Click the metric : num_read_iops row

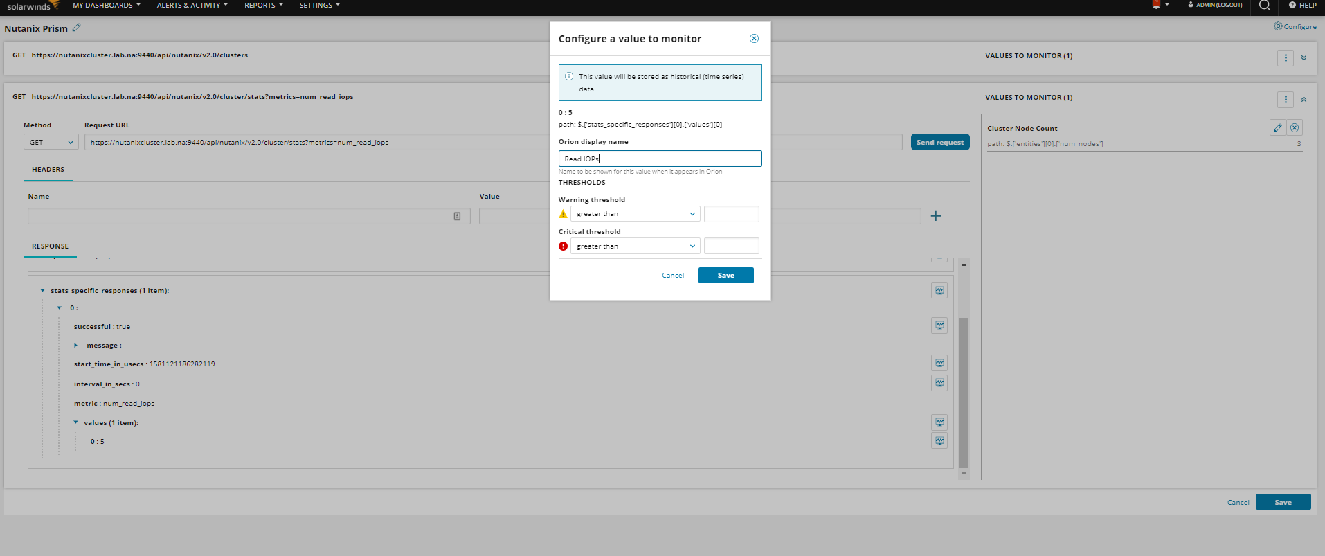pos(114,404)
